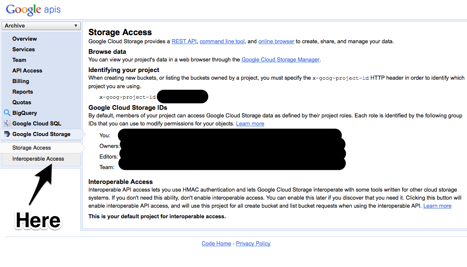This screenshot has width=467, height=267.
Task: Open the Team section
Action: (19, 60)
